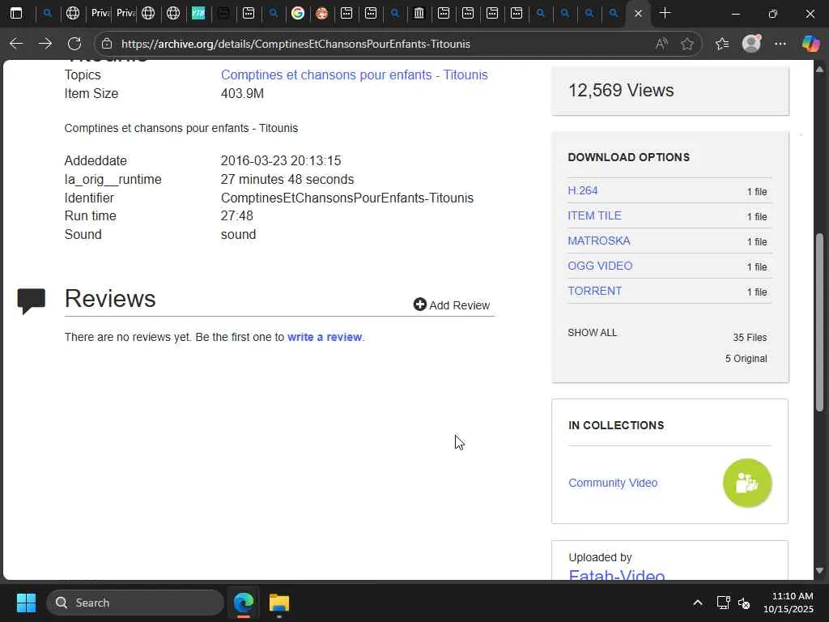829x622 pixels.
Task: Select the ComptinesEtChansonsPourEnfants-Titounis identifier value
Action: coord(347,198)
